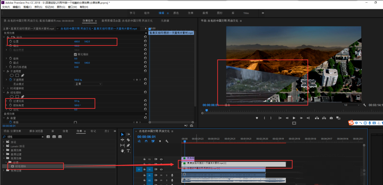Select the 线性擦除 effect in the Effects panel

pyautogui.click(x=21, y=166)
